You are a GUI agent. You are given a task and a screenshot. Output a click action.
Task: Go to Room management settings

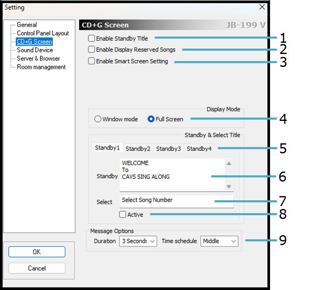pyautogui.click(x=41, y=67)
